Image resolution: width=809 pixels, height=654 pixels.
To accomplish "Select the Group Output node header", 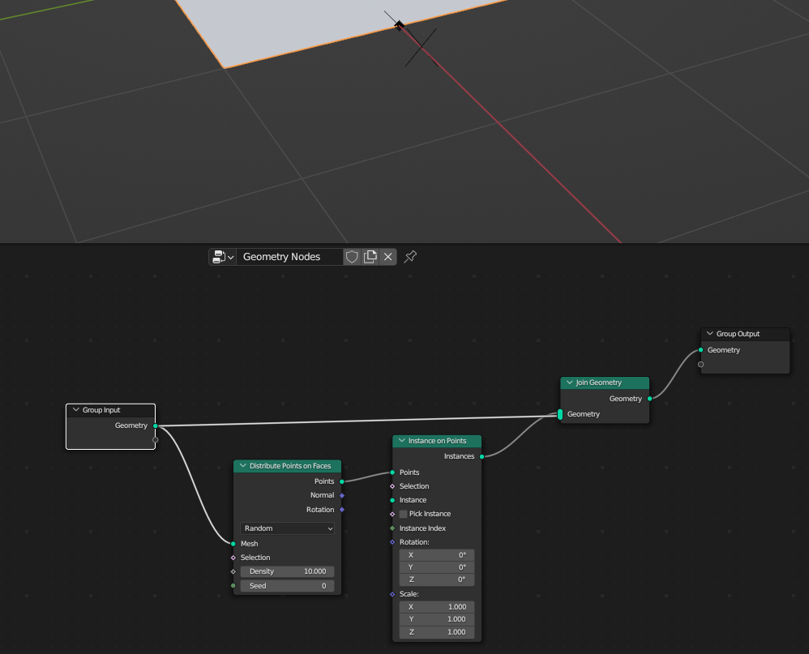I will [x=750, y=334].
